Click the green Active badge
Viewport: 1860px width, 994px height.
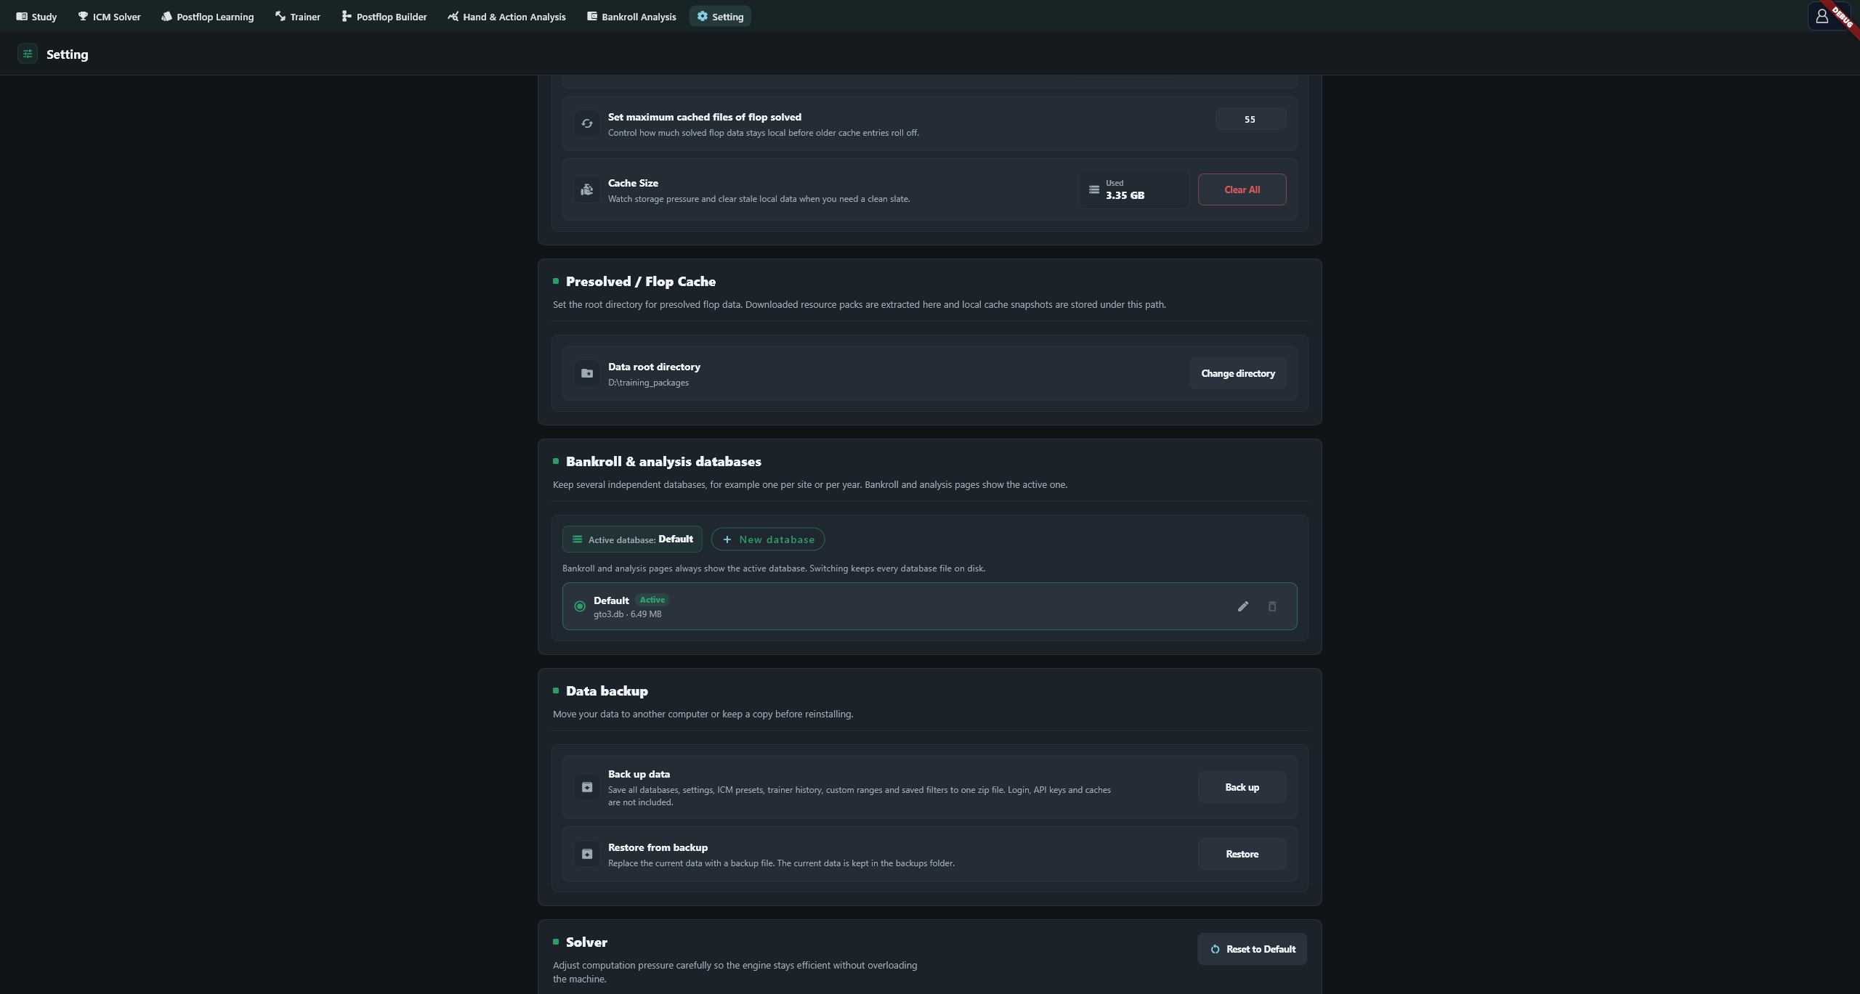pyautogui.click(x=652, y=600)
